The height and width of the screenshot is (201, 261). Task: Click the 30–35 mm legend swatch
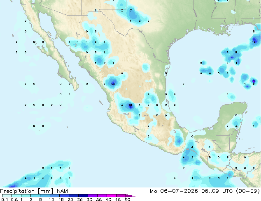[x=93, y=196]
